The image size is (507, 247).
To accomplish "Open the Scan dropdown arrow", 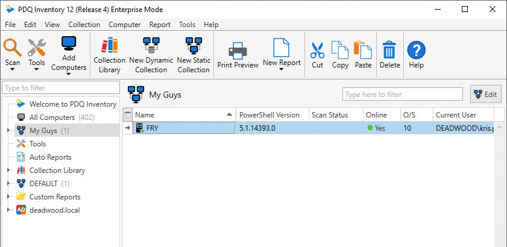I will (x=13, y=69).
